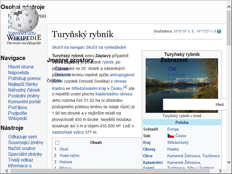This screenshot has height=174, width=232.
Task: Click the Vytvoření účtu link
Action: tap(22, 33)
